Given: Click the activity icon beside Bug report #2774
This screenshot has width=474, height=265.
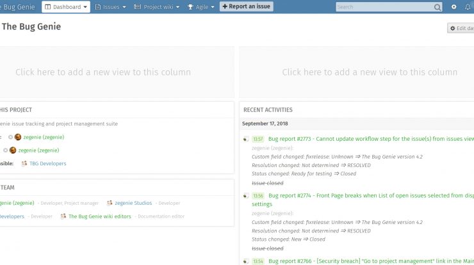Looking at the screenshot, I should [246, 196].
